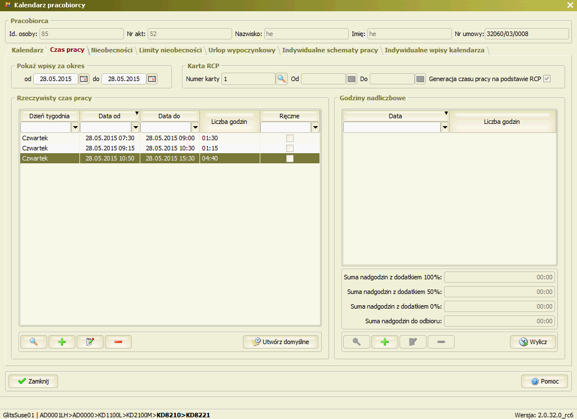This screenshot has width=577, height=419.
Task: View selected work time entry (magnifier)
Action: click(33, 342)
